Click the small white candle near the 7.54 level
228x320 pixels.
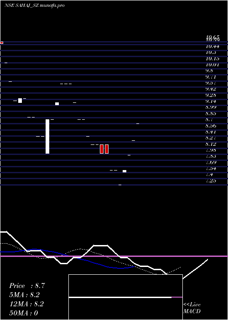[124, 171]
